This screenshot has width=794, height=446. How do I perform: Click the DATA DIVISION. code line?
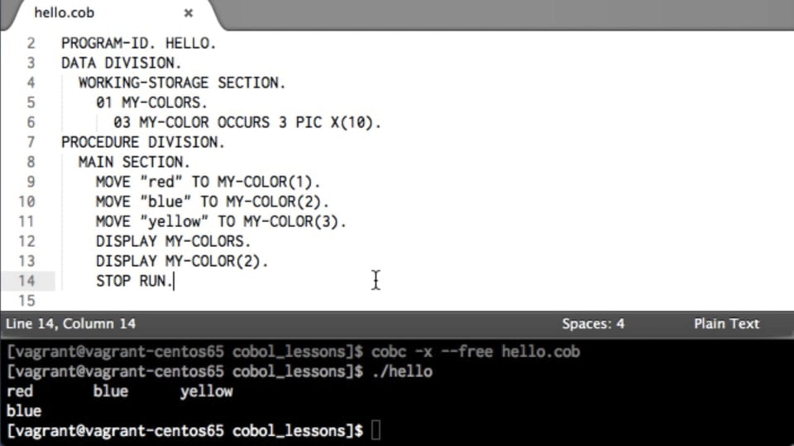121,63
